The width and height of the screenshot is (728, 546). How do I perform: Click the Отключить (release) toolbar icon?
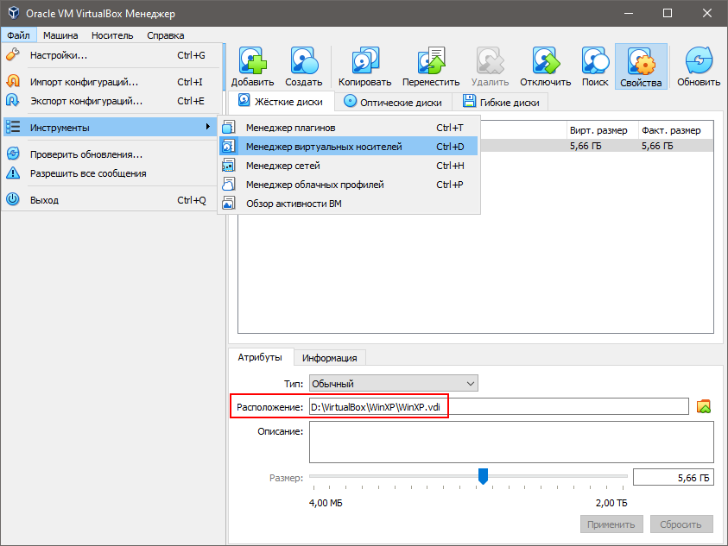[546, 60]
